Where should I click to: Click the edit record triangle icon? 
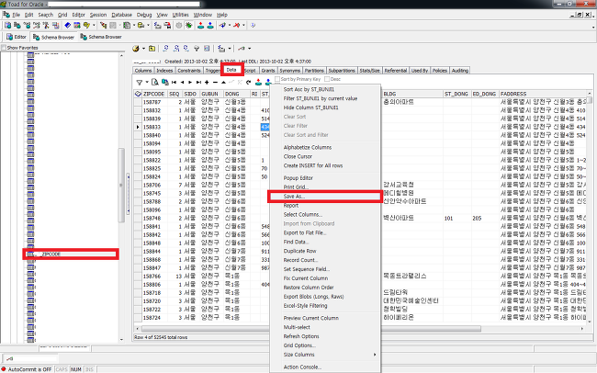click(223, 82)
